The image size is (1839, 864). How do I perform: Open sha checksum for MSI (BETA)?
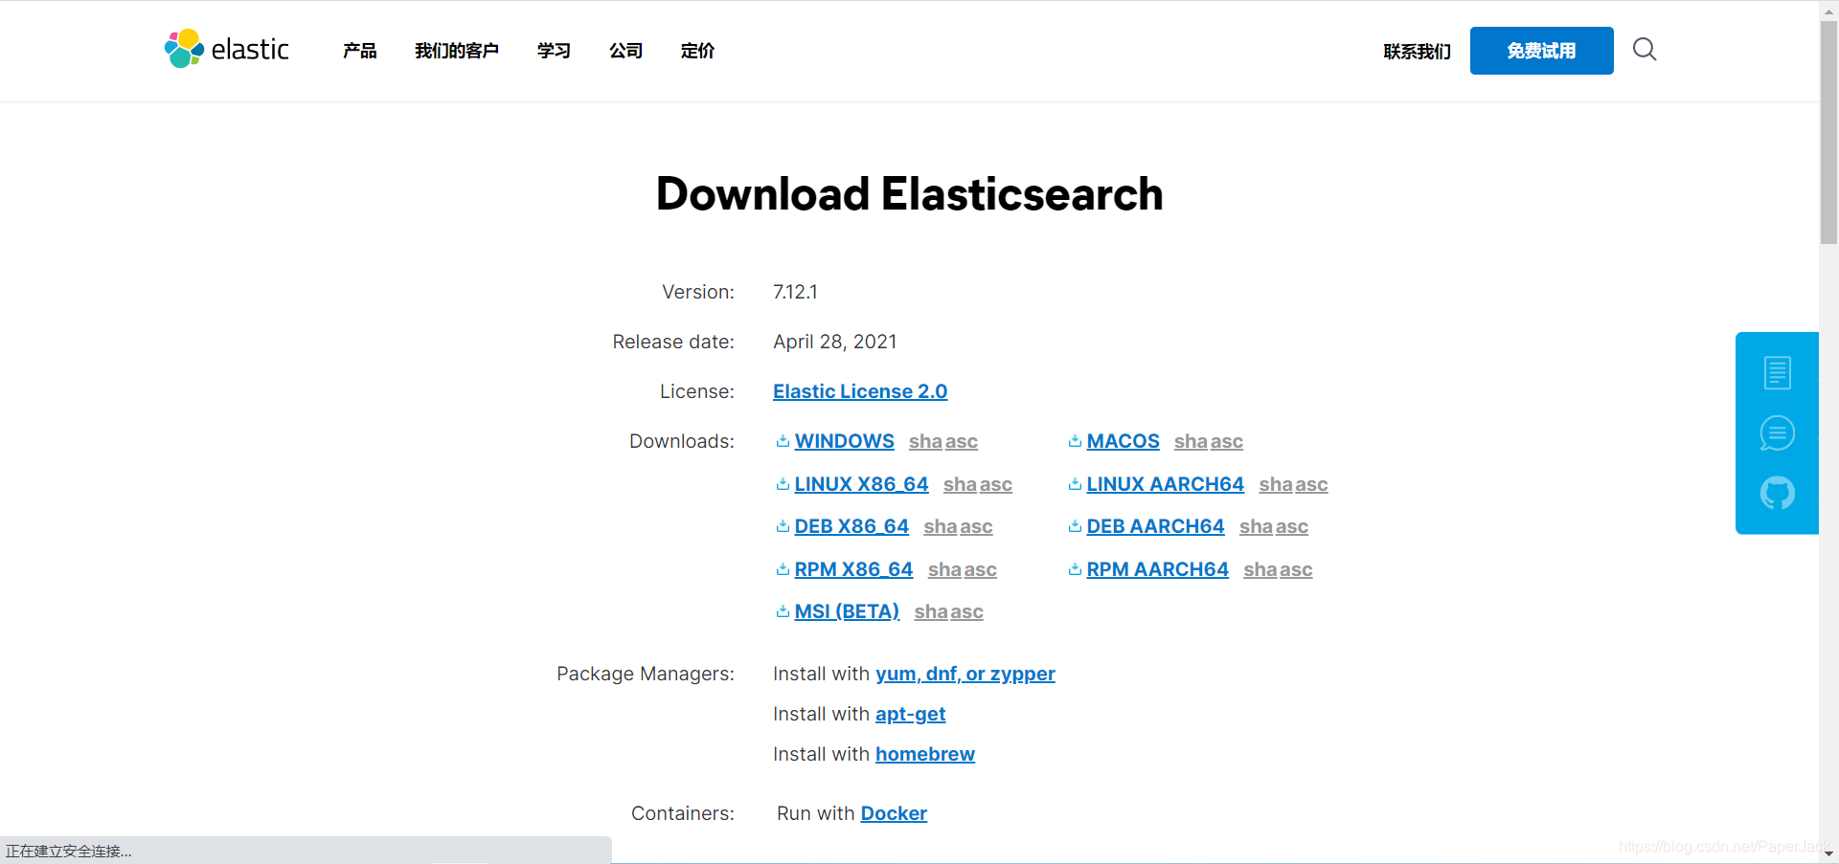(x=931, y=611)
